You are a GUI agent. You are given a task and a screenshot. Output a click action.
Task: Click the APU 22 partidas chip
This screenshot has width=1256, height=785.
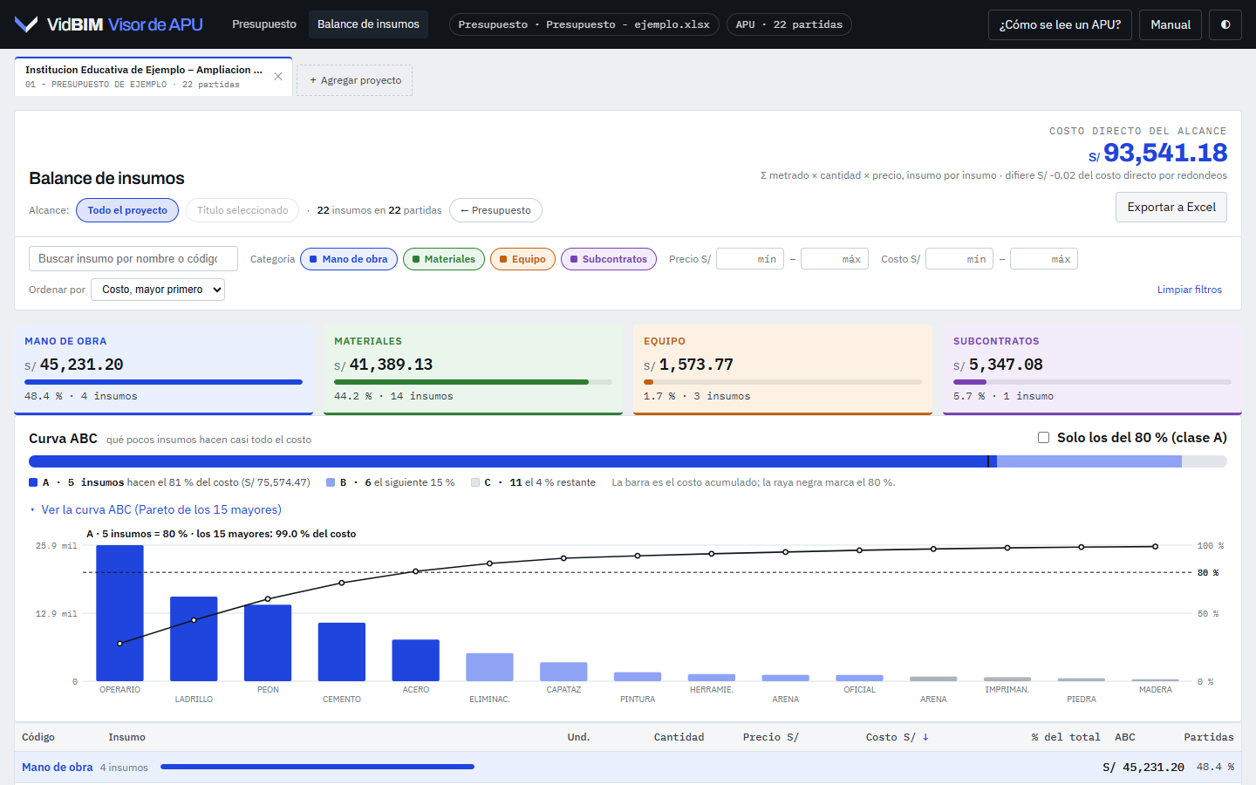click(x=789, y=24)
